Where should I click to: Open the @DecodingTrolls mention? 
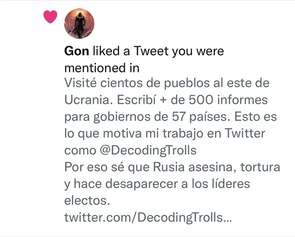pyautogui.click(x=148, y=151)
